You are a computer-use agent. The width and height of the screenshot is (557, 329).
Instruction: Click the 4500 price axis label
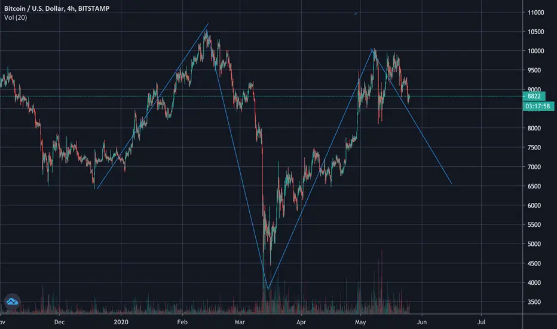(534, 263)
